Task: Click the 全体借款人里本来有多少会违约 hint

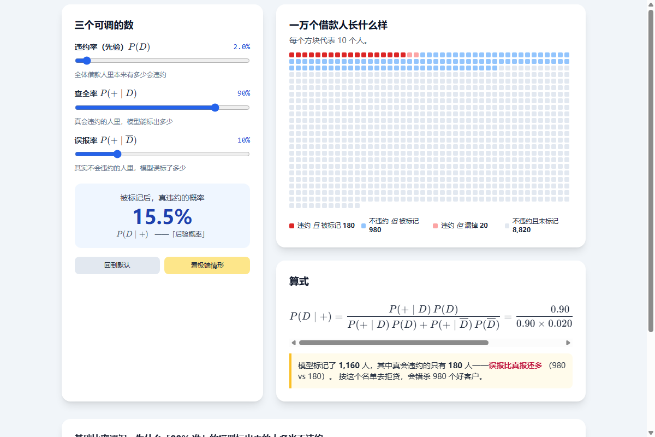Action: click(121, 75)
